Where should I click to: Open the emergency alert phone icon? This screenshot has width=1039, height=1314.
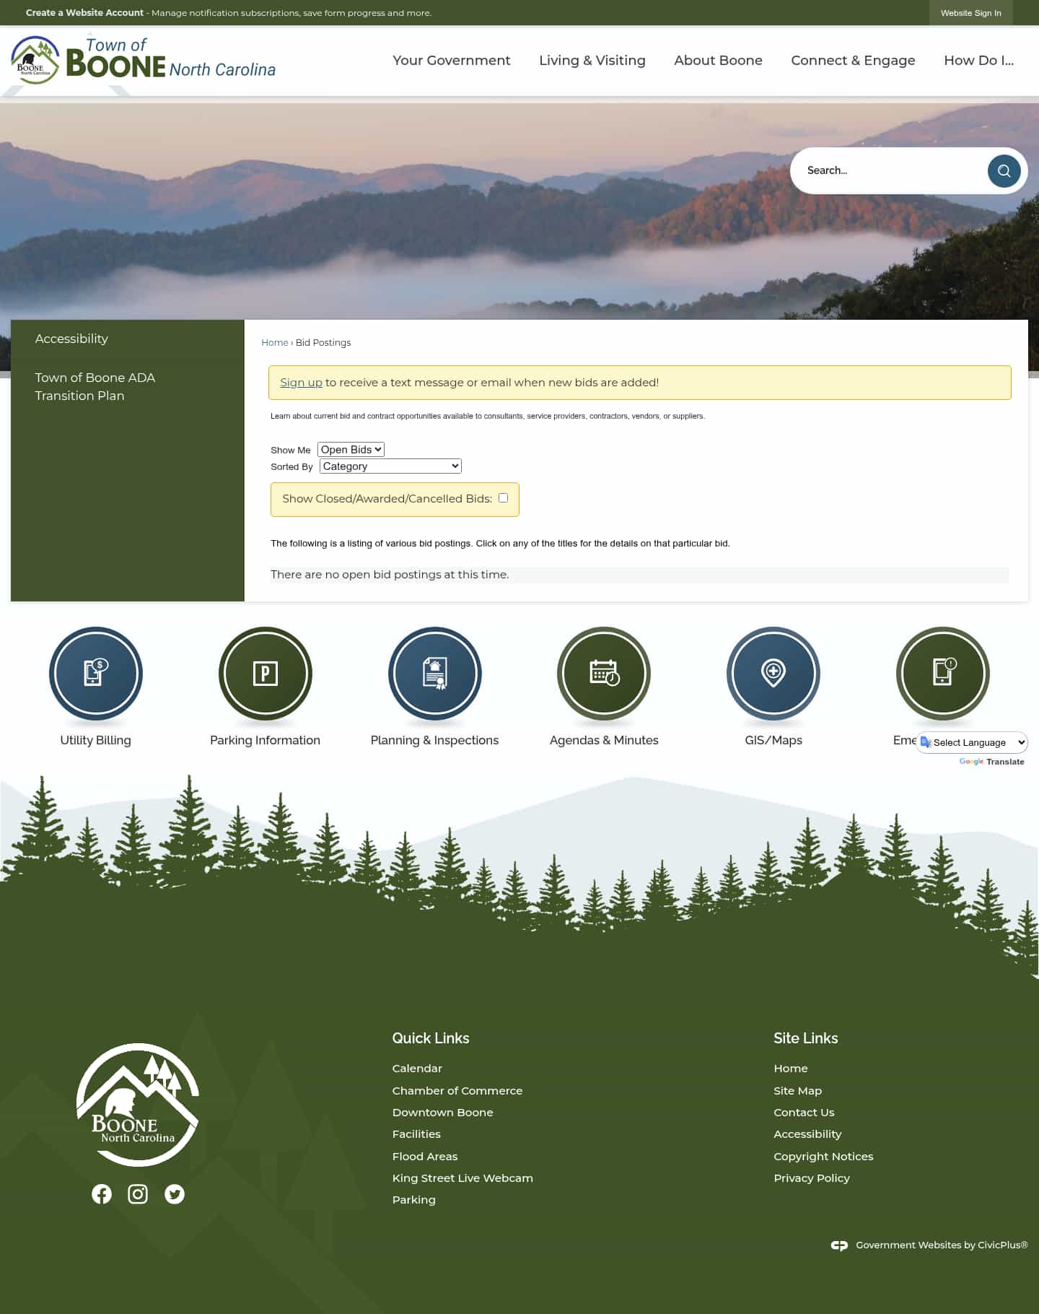pos(943,674)
